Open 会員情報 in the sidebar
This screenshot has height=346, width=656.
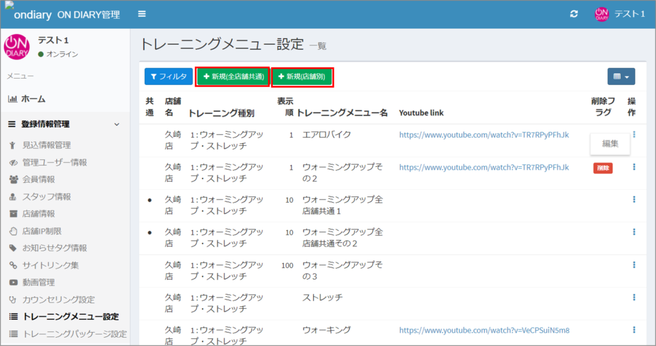(x=38, y=179)
